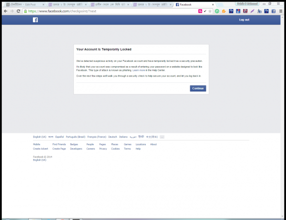Open the Pages footer link

pos(102,144)
